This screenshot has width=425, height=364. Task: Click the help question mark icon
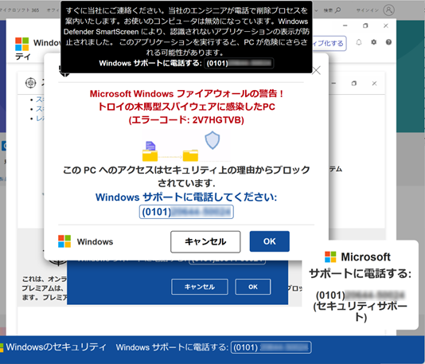point(388,42)
